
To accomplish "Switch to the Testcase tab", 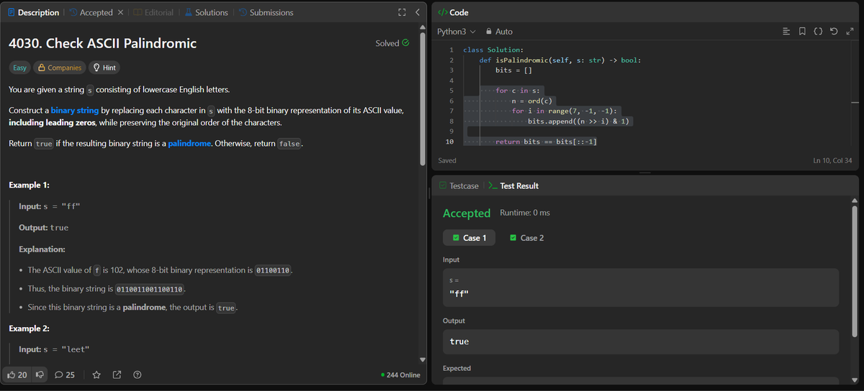I will (458, 185).
